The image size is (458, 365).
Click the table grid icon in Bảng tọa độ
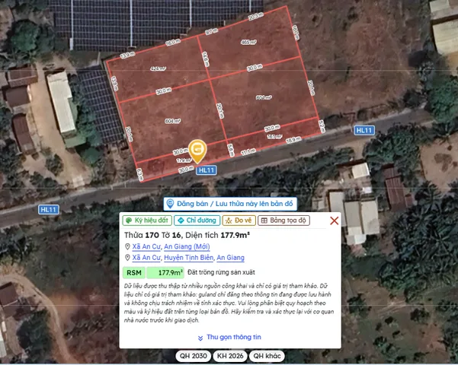264,221
